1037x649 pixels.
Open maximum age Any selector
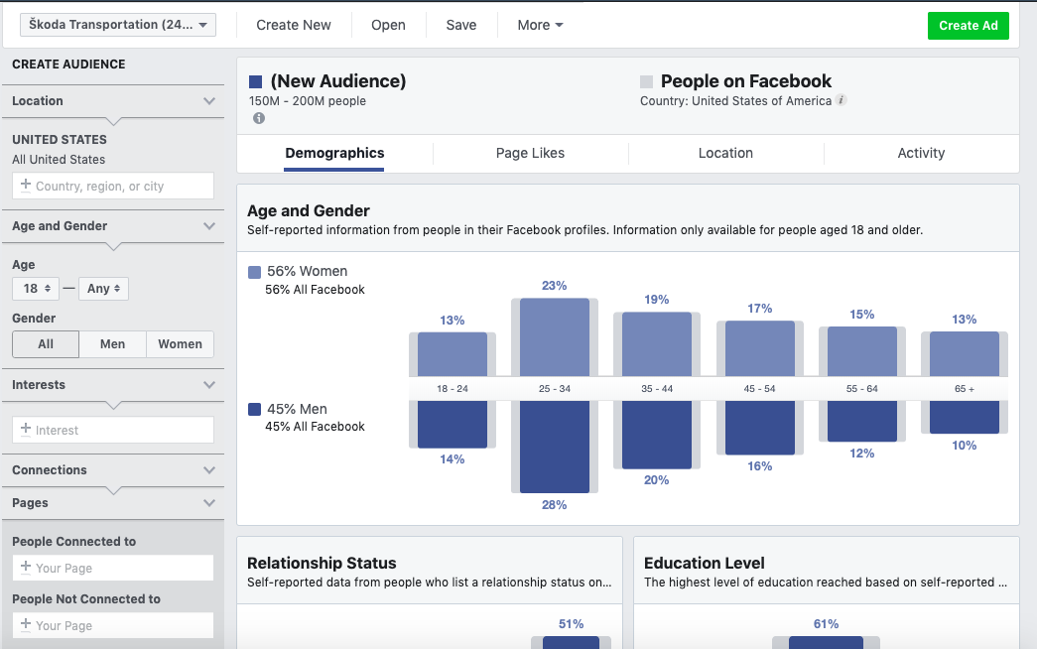103,289
